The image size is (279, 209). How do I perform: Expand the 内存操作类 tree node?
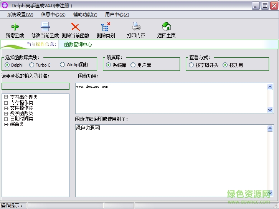pos(6,103)
